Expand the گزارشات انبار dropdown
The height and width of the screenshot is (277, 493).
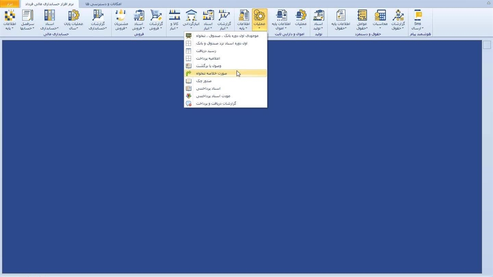tap(224, 28)
